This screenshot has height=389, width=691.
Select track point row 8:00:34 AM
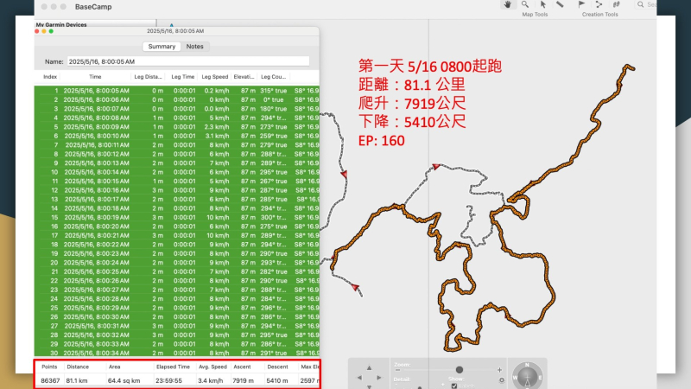pos(177,353)
